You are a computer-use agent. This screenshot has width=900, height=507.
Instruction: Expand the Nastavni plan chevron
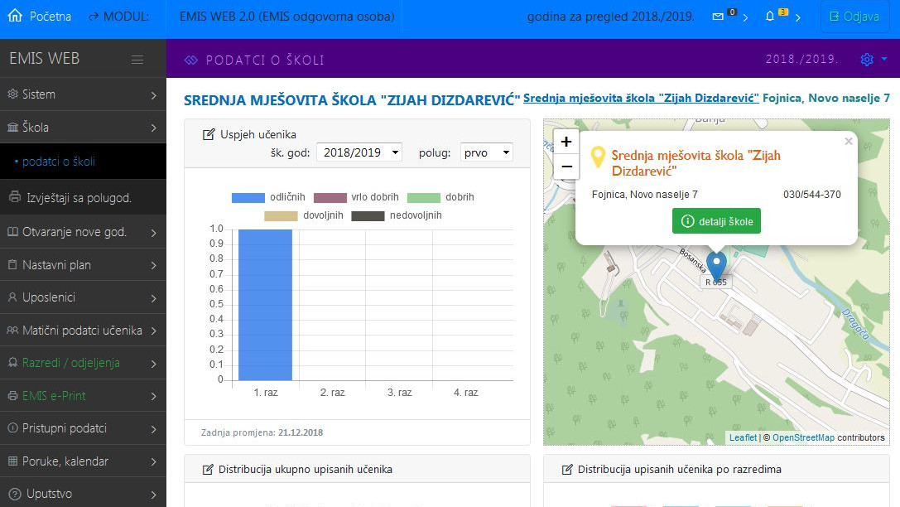click(x=153, y=266)
